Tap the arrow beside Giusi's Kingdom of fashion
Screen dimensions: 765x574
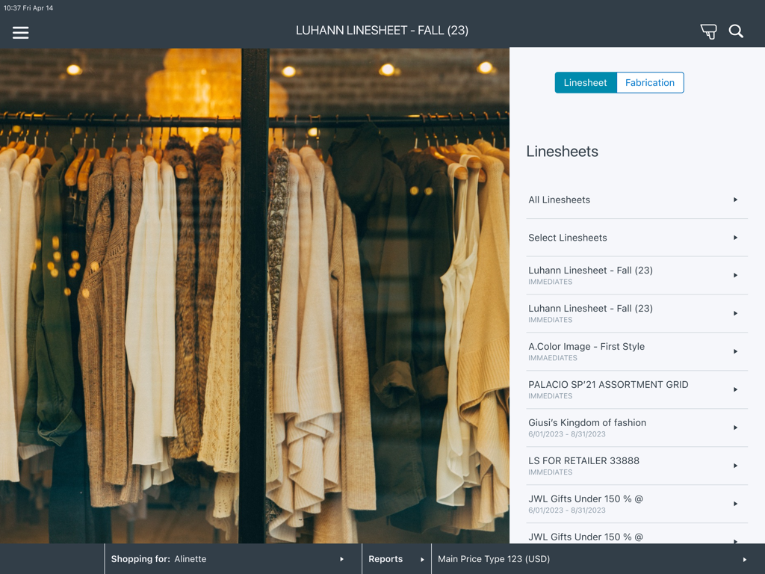[736, 428]
